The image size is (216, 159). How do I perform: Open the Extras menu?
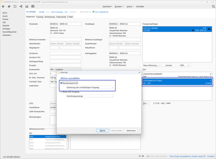tap(130, 7)
